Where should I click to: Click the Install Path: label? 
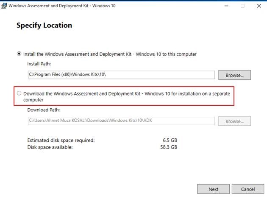(x=39, y=64)
